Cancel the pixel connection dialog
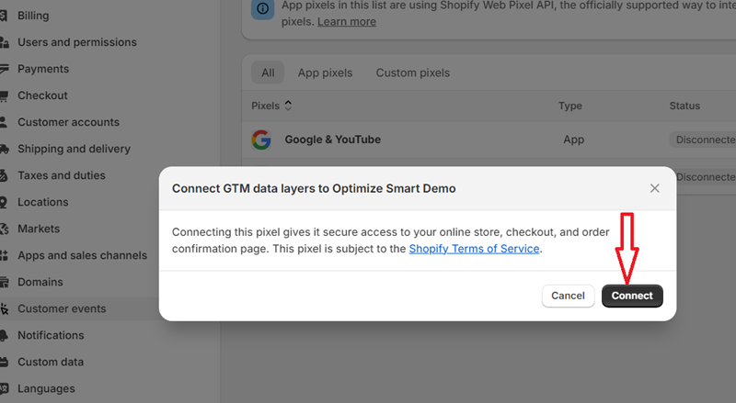Screen dimensions: 736x403 (x=568, y=296)
